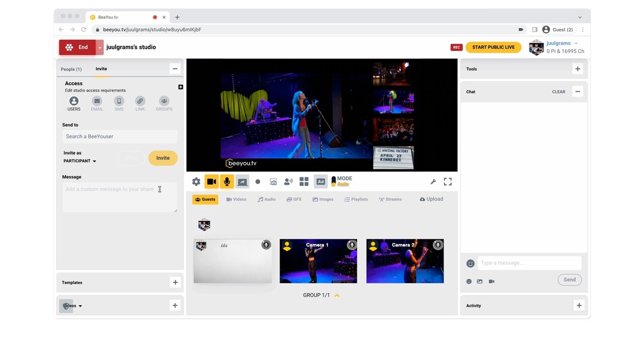Click the snapshot camera icon below the video
The height and width of the screenshot is (337, 643).
tap(272, 181)
